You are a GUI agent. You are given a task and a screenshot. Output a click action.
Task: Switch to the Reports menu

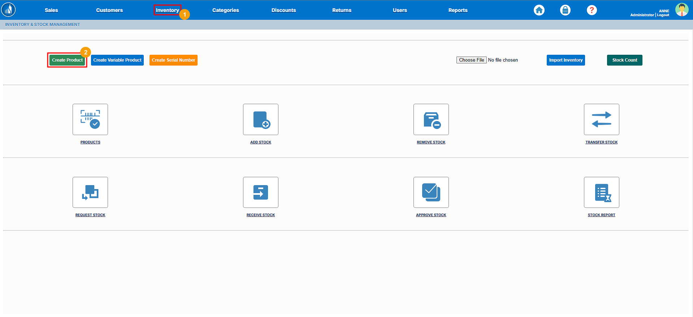(458, 10)
